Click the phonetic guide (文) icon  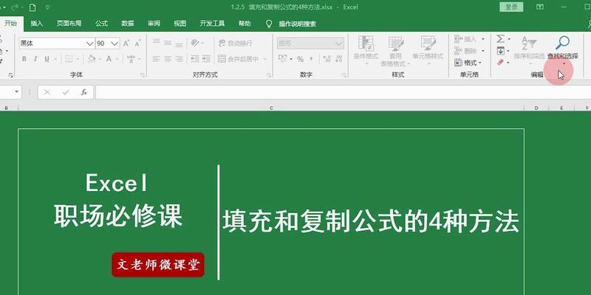(131, 59)
